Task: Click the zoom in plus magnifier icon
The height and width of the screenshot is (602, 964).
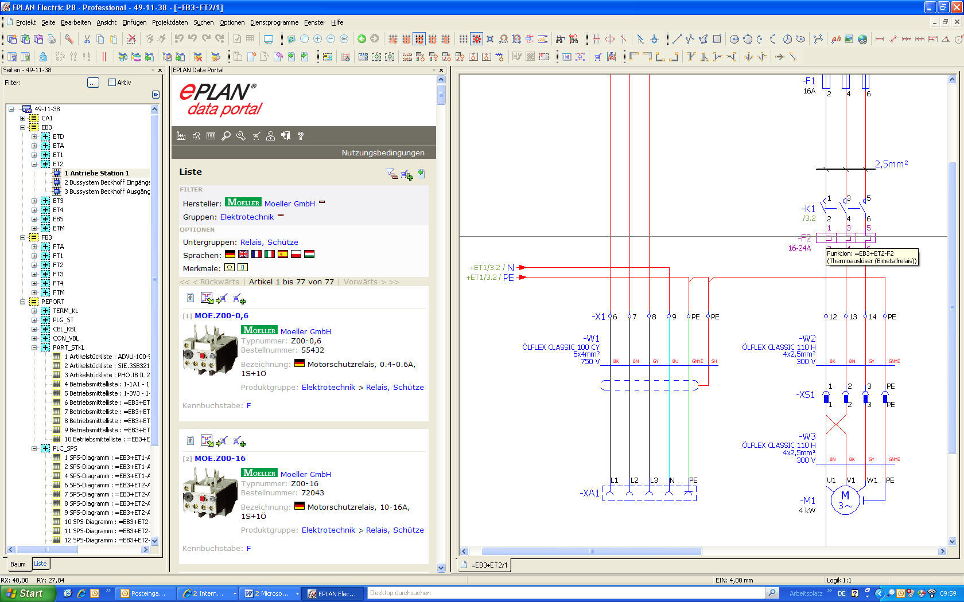Action: pos(317,39)
